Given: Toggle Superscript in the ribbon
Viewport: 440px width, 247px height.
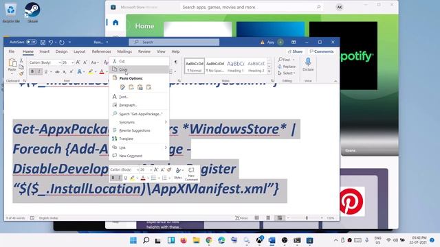Looking at the screenshot, I should click(x=71, y=72).
